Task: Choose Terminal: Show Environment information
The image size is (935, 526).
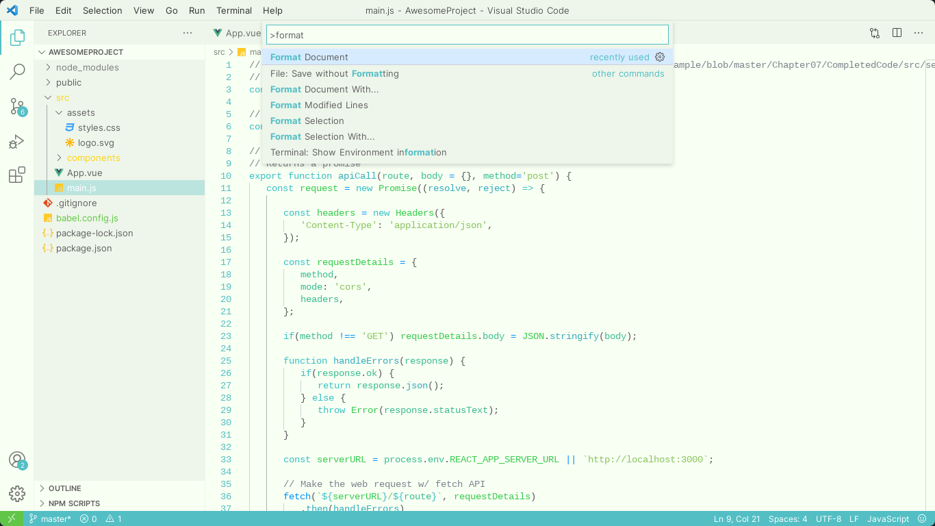Action: [x=467, y=152]
